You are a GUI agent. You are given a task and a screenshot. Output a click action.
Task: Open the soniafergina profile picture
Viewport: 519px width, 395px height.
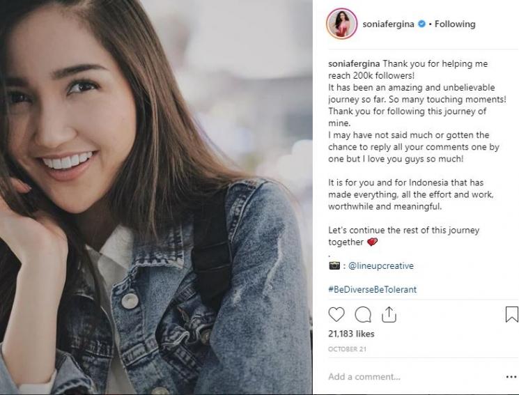[x=343, y=24]
